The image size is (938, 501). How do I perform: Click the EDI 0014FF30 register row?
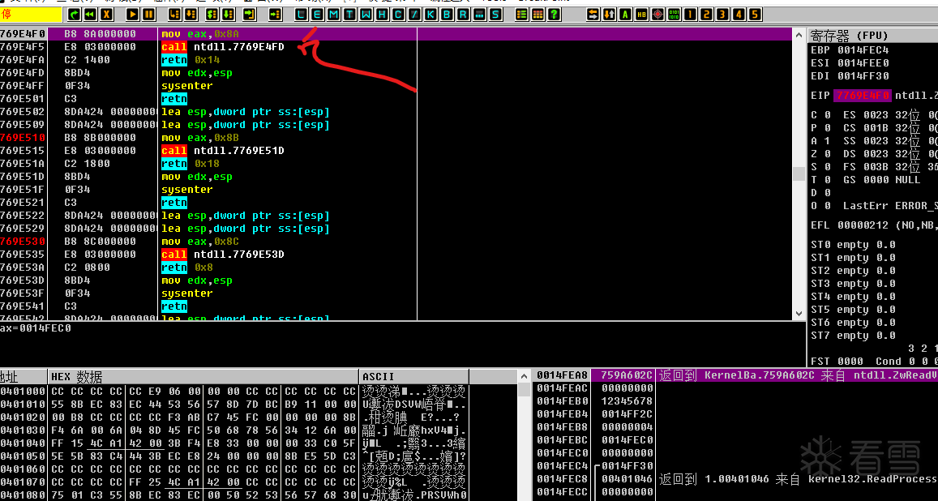point(850,76)
